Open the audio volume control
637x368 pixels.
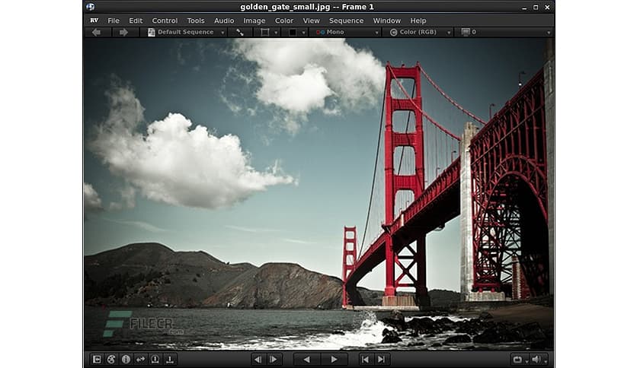539,359
